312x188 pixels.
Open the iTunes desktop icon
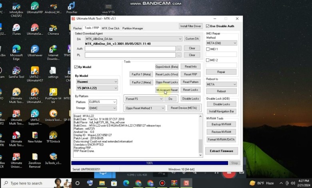(16, 28)
